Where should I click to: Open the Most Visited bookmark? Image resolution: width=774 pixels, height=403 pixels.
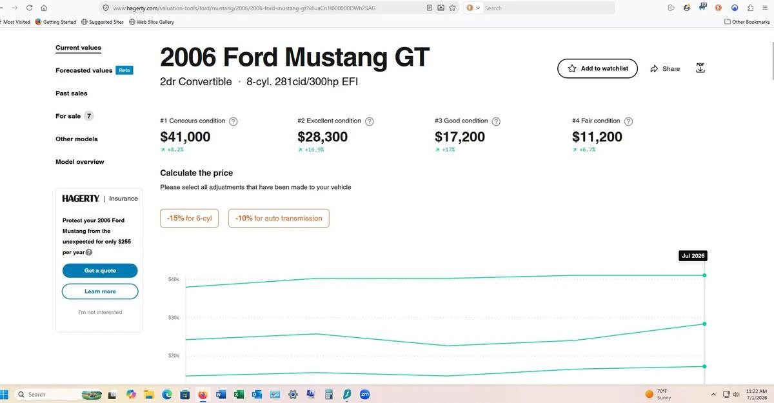click(15, 22)
